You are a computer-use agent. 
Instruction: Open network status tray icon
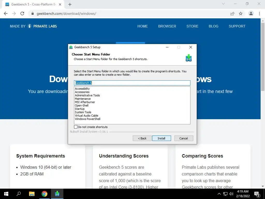pos(225,194)
